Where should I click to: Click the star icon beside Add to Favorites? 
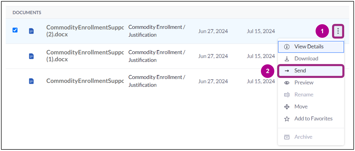pos(287,119)
